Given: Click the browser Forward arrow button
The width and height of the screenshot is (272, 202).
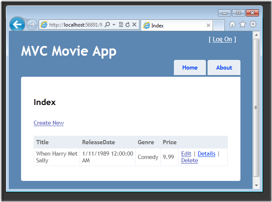Looking at the screenshot, I should click(32, 25).
